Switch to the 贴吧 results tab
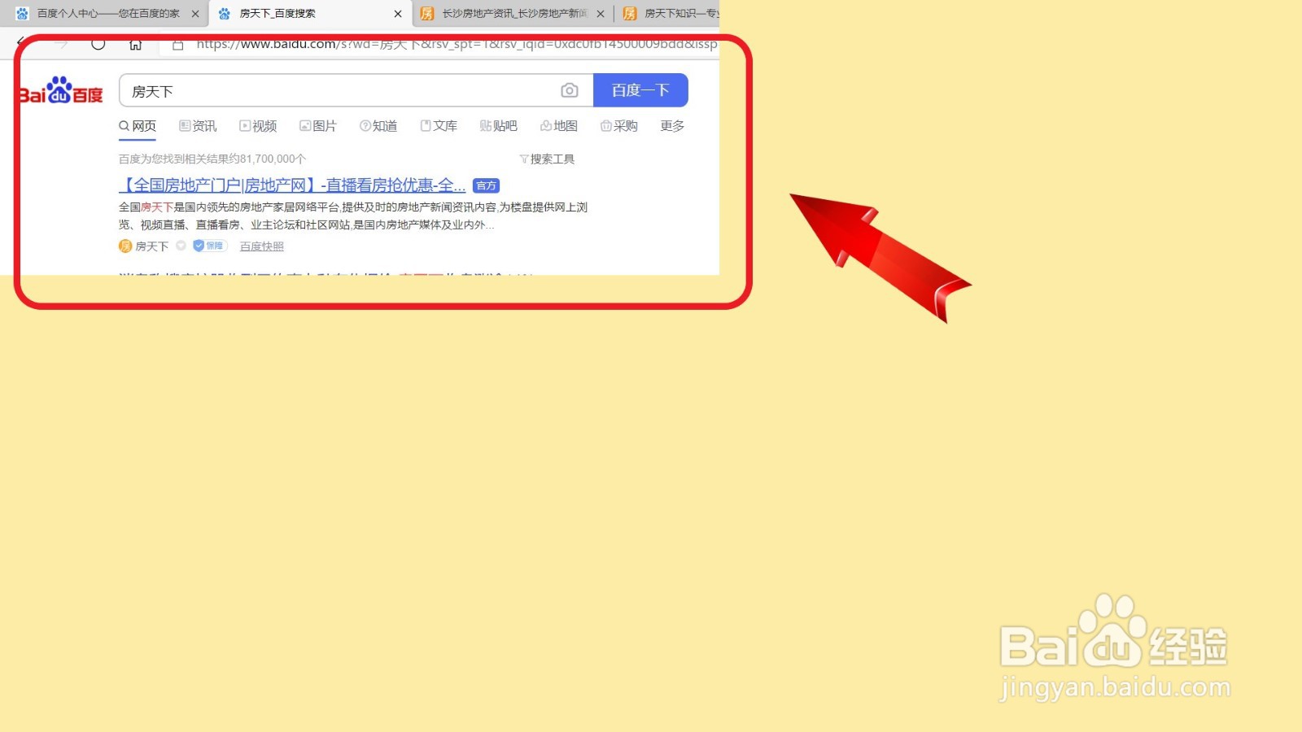This screenshot has width=1302, height=732. click(499, 126)
